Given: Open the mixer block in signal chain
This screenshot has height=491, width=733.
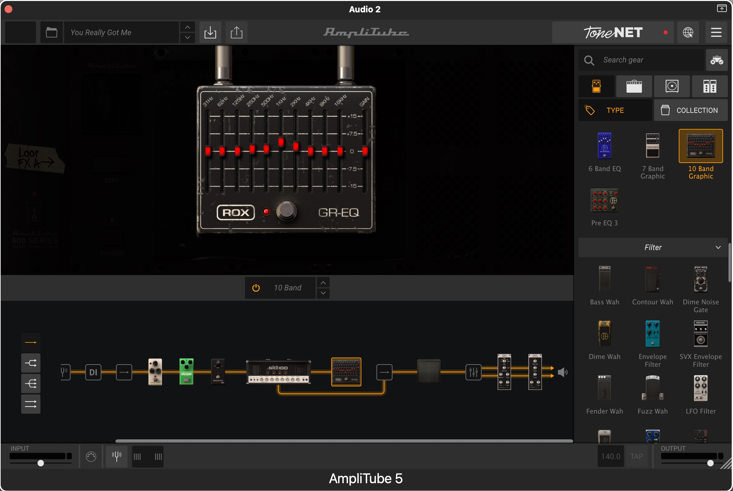Looking at the screenshot, I should click(473, 372).
